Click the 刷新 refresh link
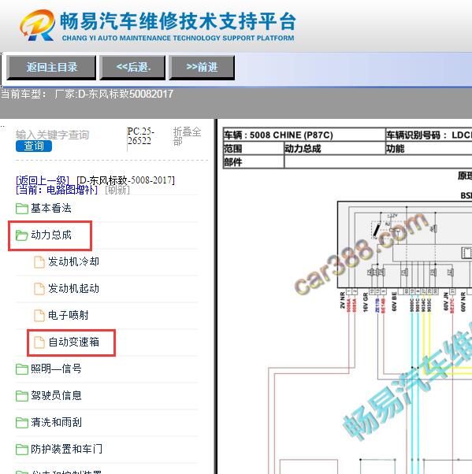472x474 pixels. [117, 190]
